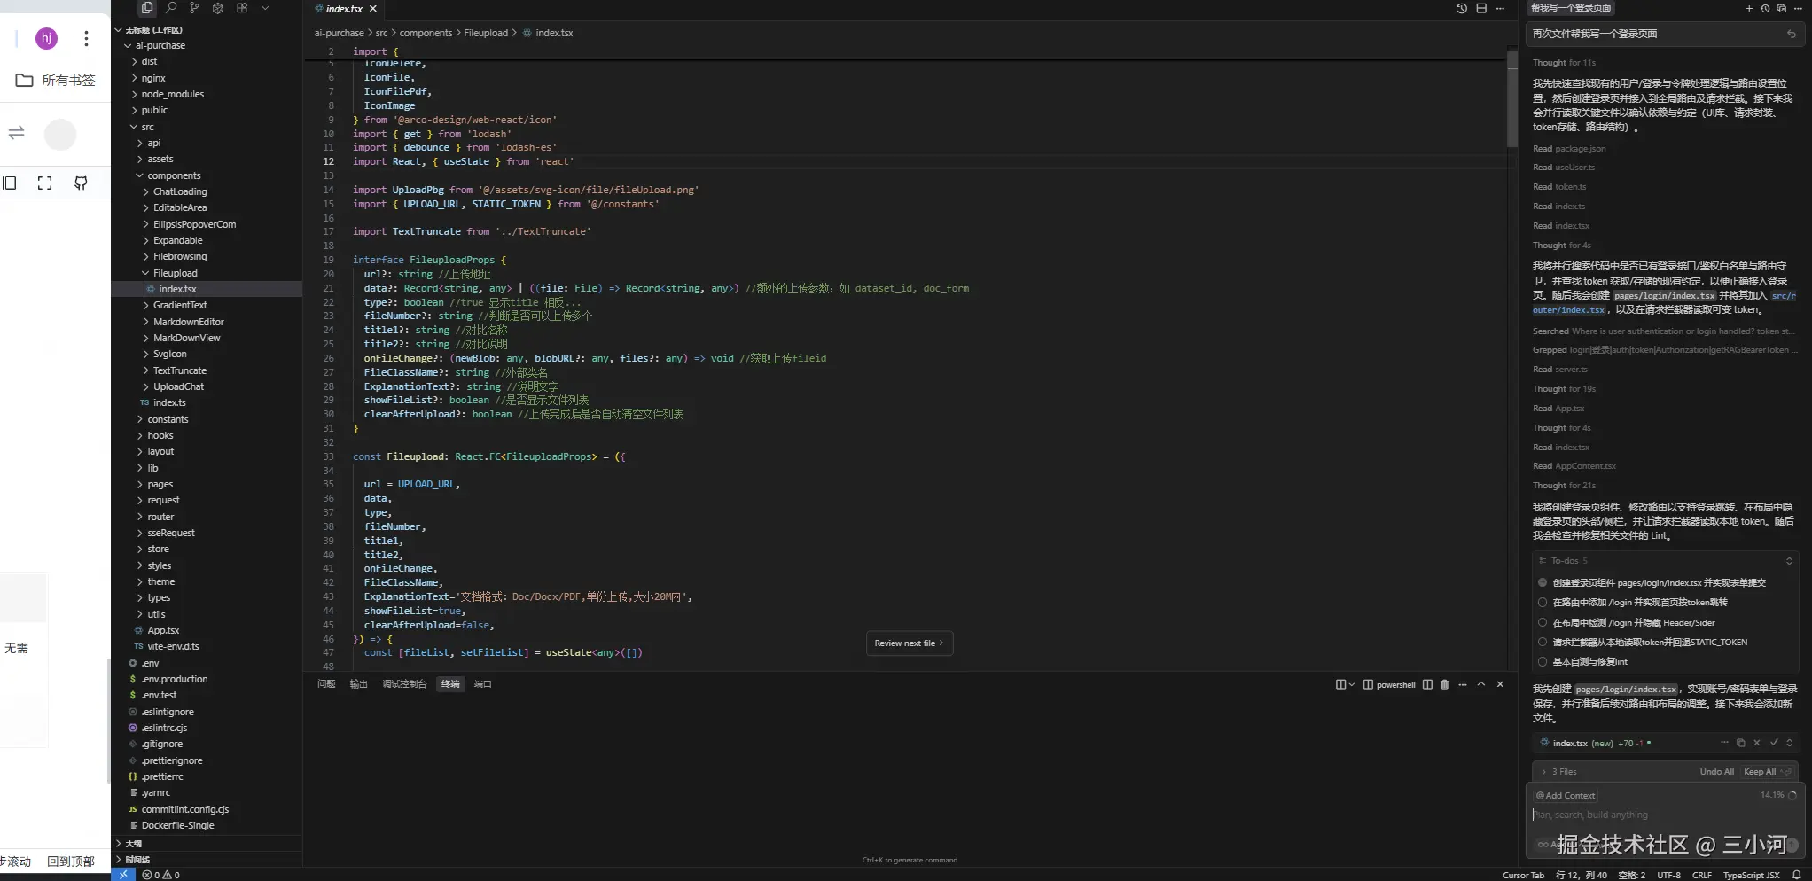1812x881 pixels.
Task: Switch to the 问题 panel tab
Action: [x=326, y=684]
